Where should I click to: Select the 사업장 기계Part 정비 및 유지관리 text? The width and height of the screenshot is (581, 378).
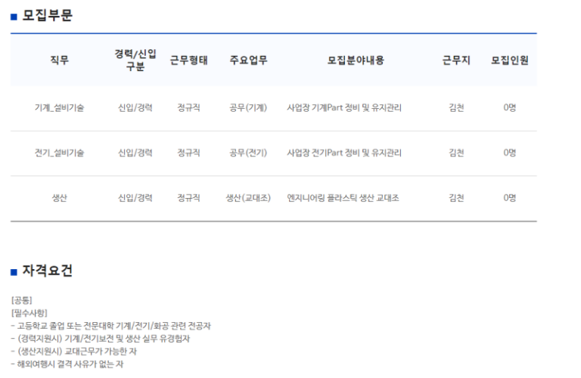click(344, 108)
